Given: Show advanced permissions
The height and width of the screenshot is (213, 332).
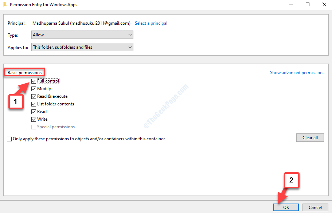Looking at the screenshot, I should point(297,72).
